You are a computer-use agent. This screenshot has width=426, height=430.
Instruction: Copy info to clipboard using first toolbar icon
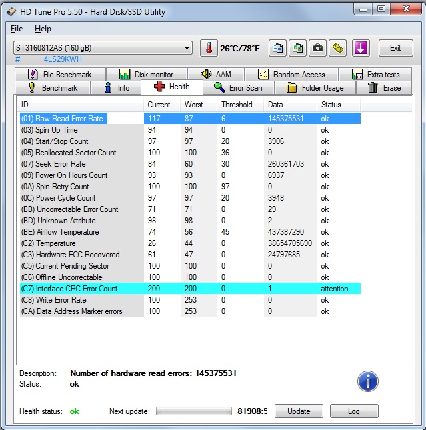click(277, 48)
